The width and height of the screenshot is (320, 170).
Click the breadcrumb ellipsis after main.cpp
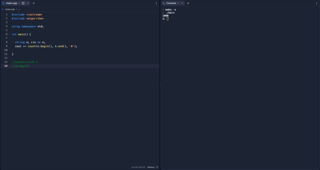click(x=19, y=9)
